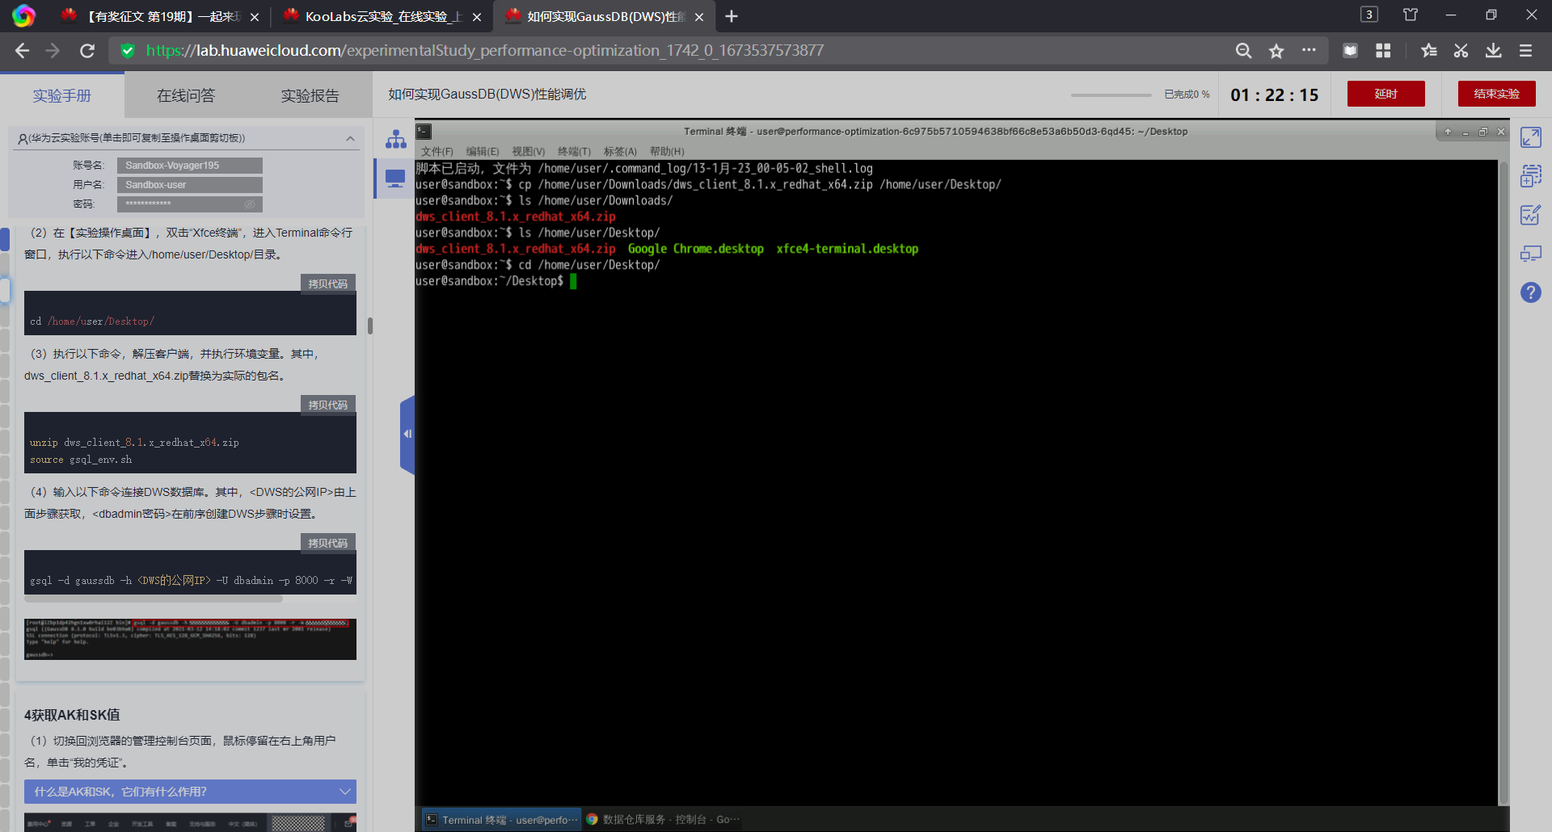The height and width of the screenshot is (832, 1552).
Task: Open the terminal 标签(A) menu
Action: [x=620, y=152]
